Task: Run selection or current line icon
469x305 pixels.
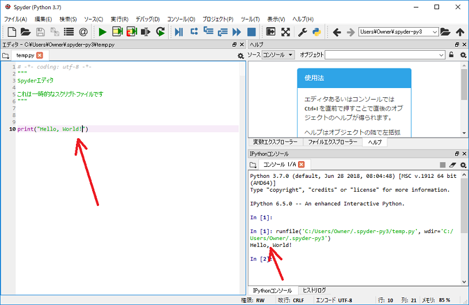Action: 146,32
